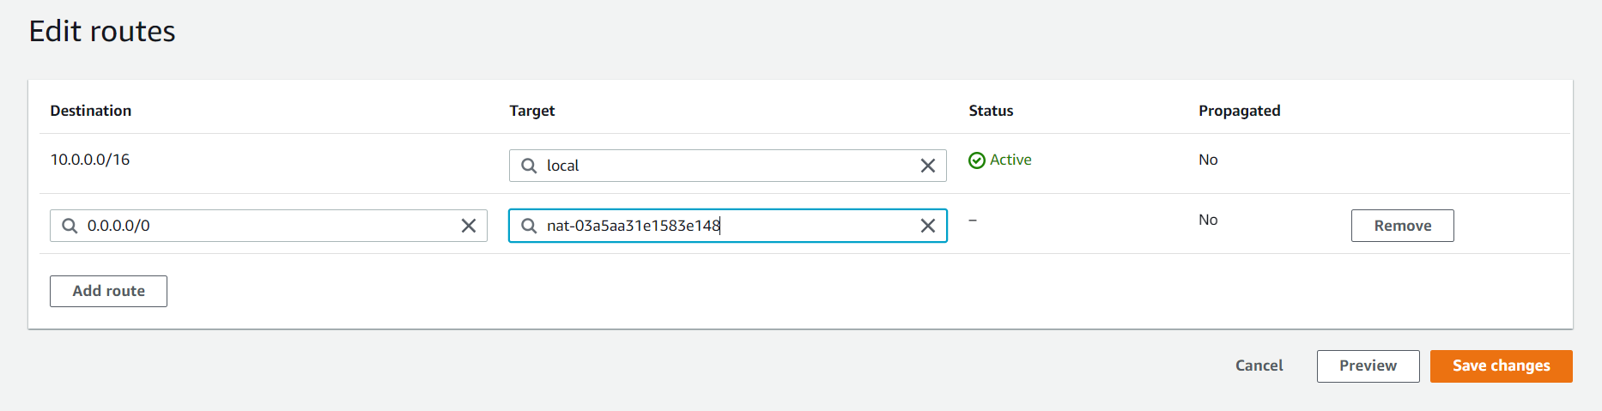
Task: Clear the nat-03a5aa31e1583e148 target field
Action: click(928, 226)
